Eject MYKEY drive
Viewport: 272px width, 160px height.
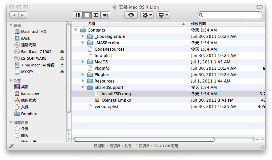(x=62, y=72)
